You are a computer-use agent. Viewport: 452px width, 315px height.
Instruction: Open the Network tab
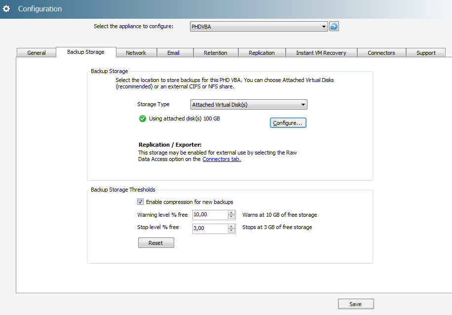(136, 53)
